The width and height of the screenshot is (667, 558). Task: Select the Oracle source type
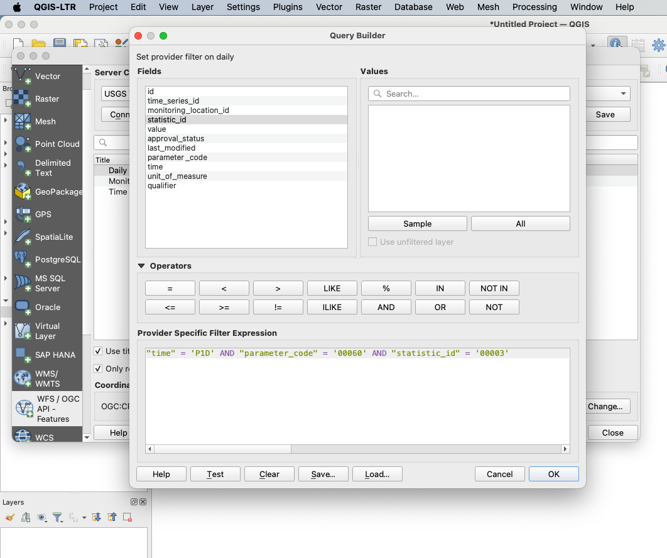tap(47, 307)
